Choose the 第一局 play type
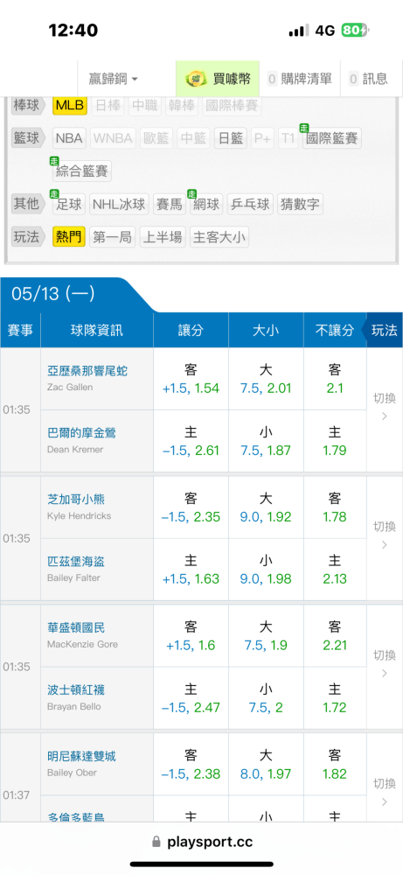The height and width of the screenshot is (875, 403). (x=112, y=237)
